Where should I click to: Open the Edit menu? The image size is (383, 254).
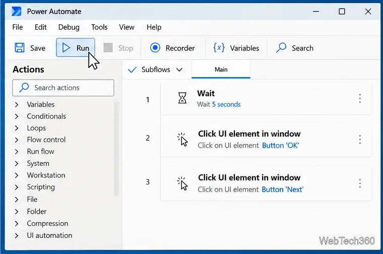pos(40,27)
